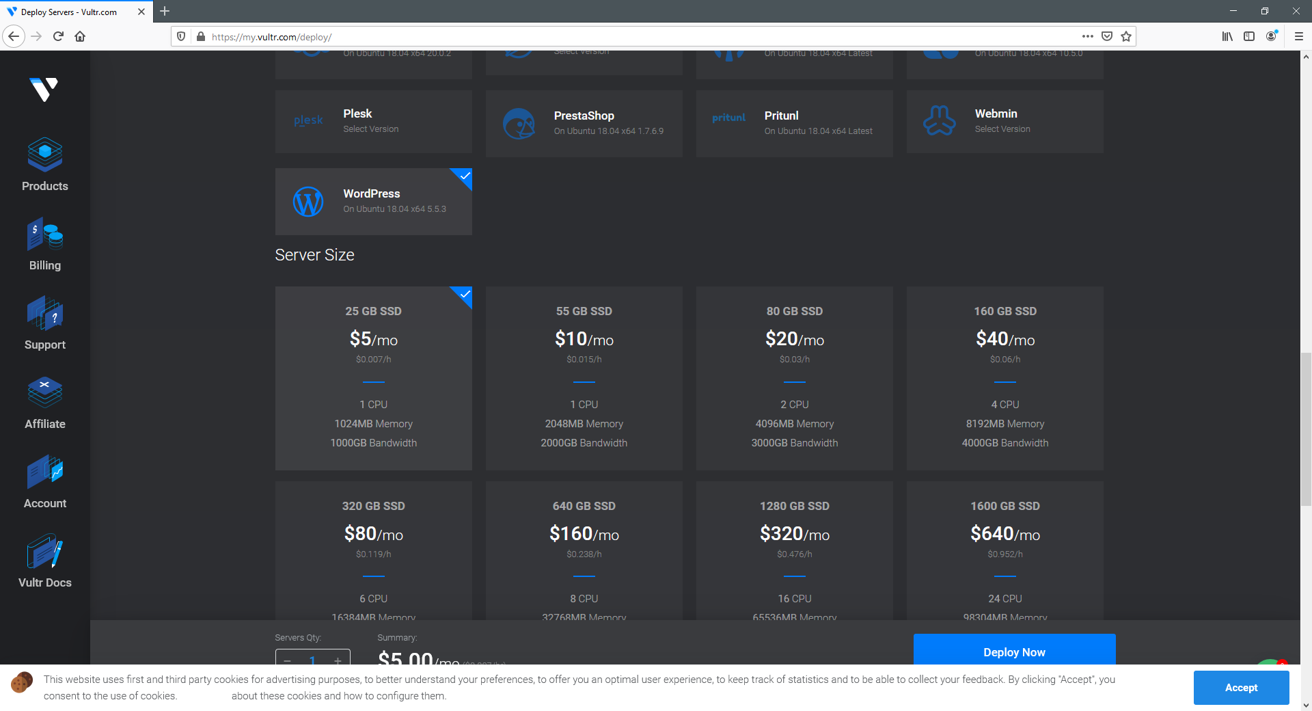The width and height of the screenshot is (1312, 711).
Task: Reload the current page
Action: click(58, 36)
